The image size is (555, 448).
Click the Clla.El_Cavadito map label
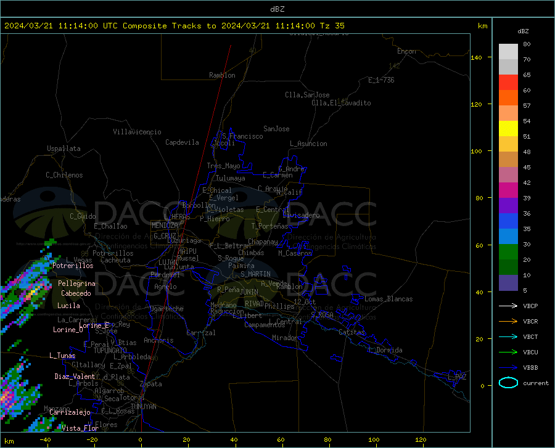pos(341,103)
